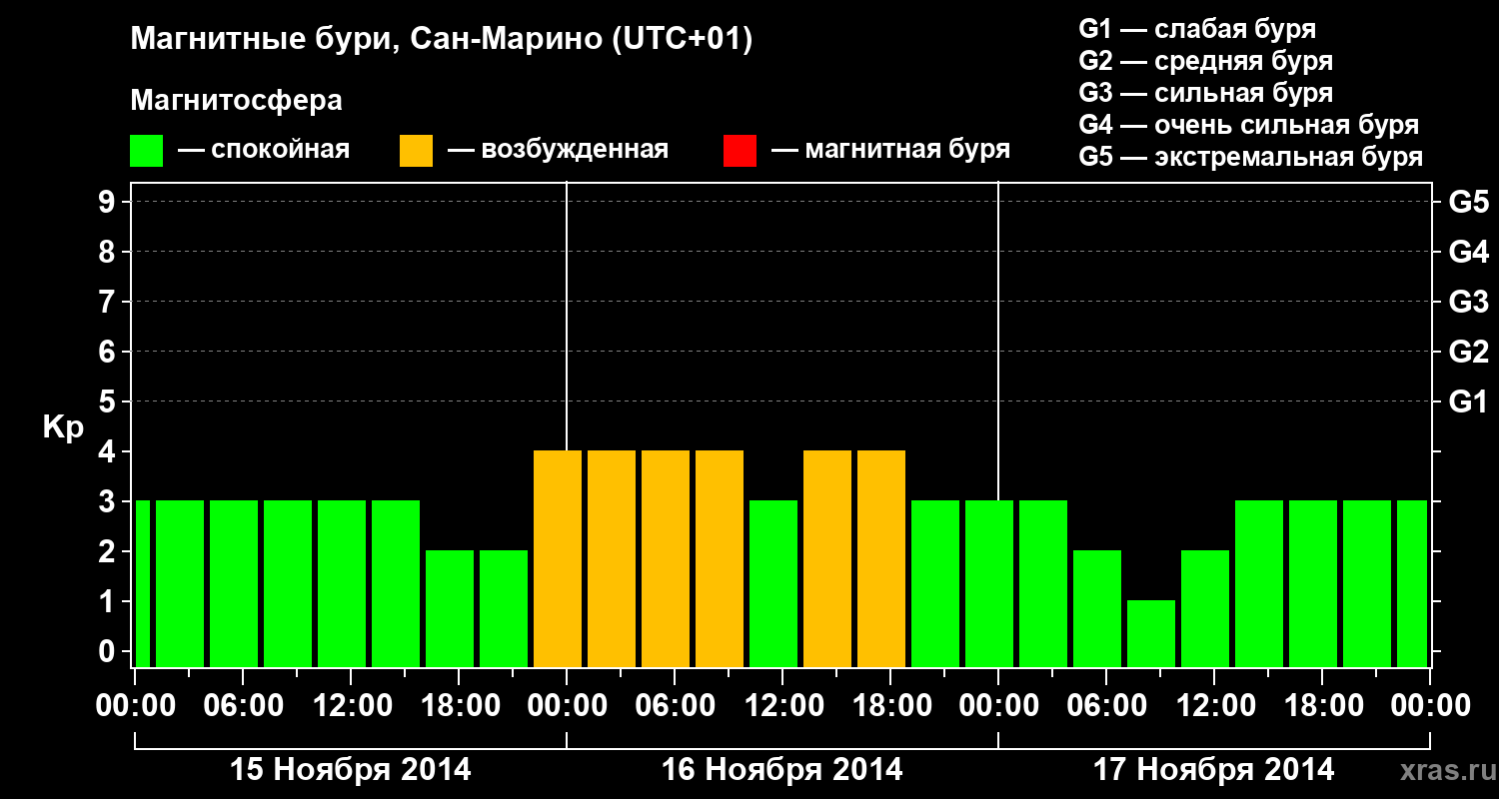Click the right-axis label G5
This screenshot has width=1499, height=799.
(1468, 202)
